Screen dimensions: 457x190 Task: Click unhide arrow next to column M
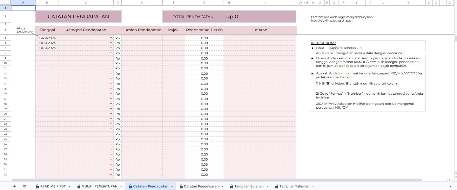(305, 3)
